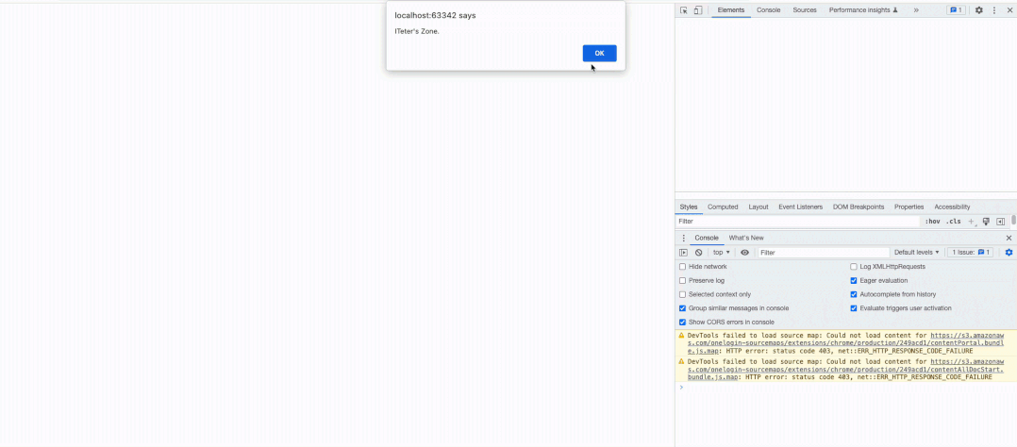Viewport: 1017px width, 447px height.
Task: Enable Log XMLHttpRequests checkbox
Action: [854, 267]
